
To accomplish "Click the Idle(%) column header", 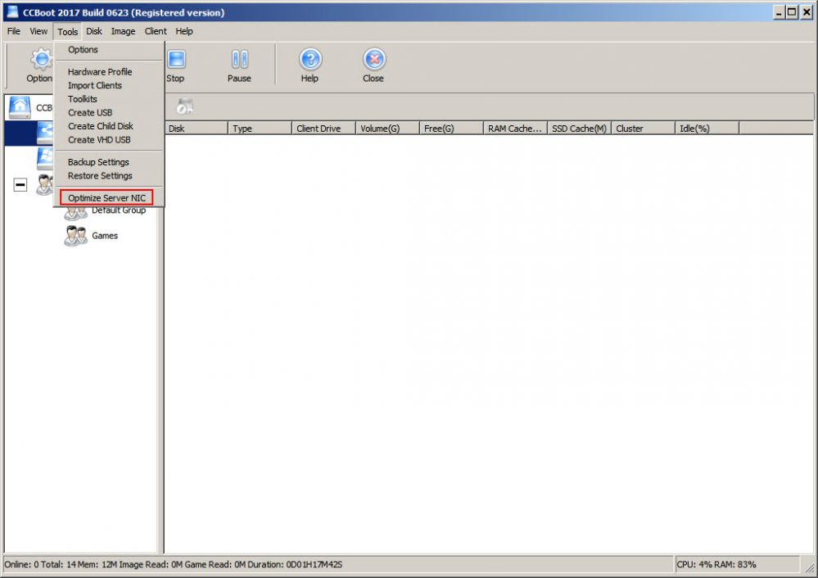I will (x=707, y=129).
